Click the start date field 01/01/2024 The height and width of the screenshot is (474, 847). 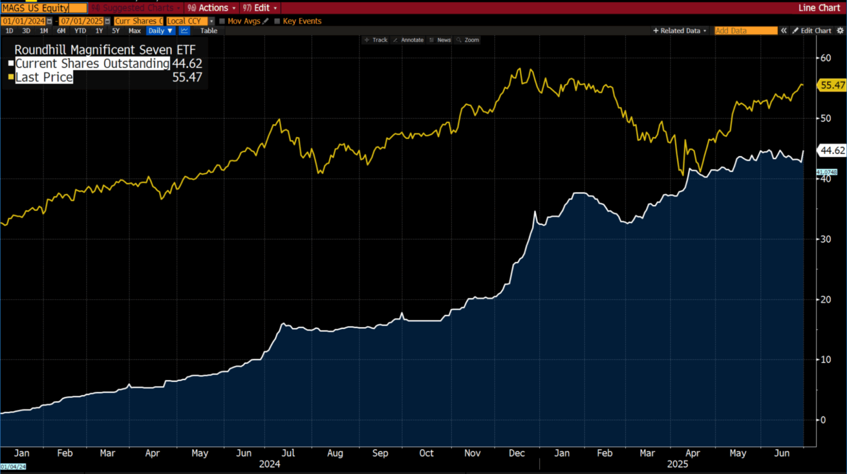[x=24, y=21]
